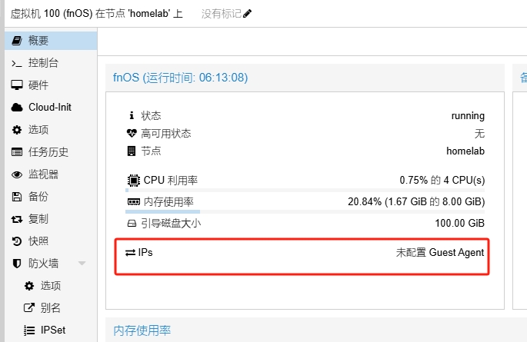The image size is (527, 342).
Task: Click the 备份 floppy disk icon
Action: [x=16, y=197]
